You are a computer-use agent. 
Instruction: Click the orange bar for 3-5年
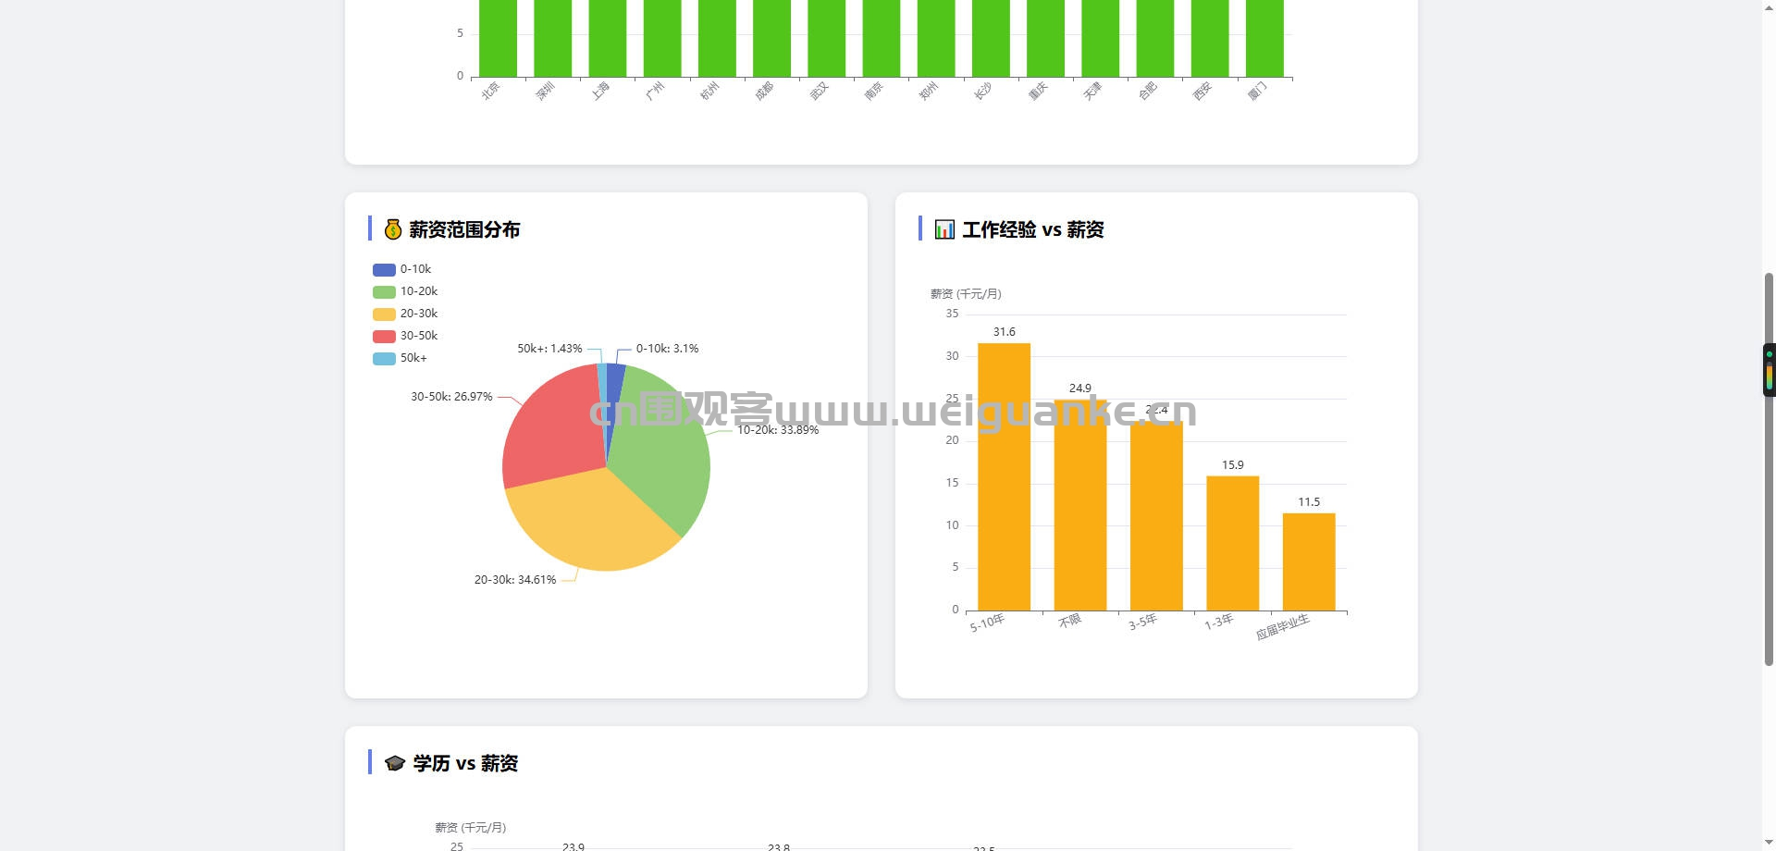1156,515
